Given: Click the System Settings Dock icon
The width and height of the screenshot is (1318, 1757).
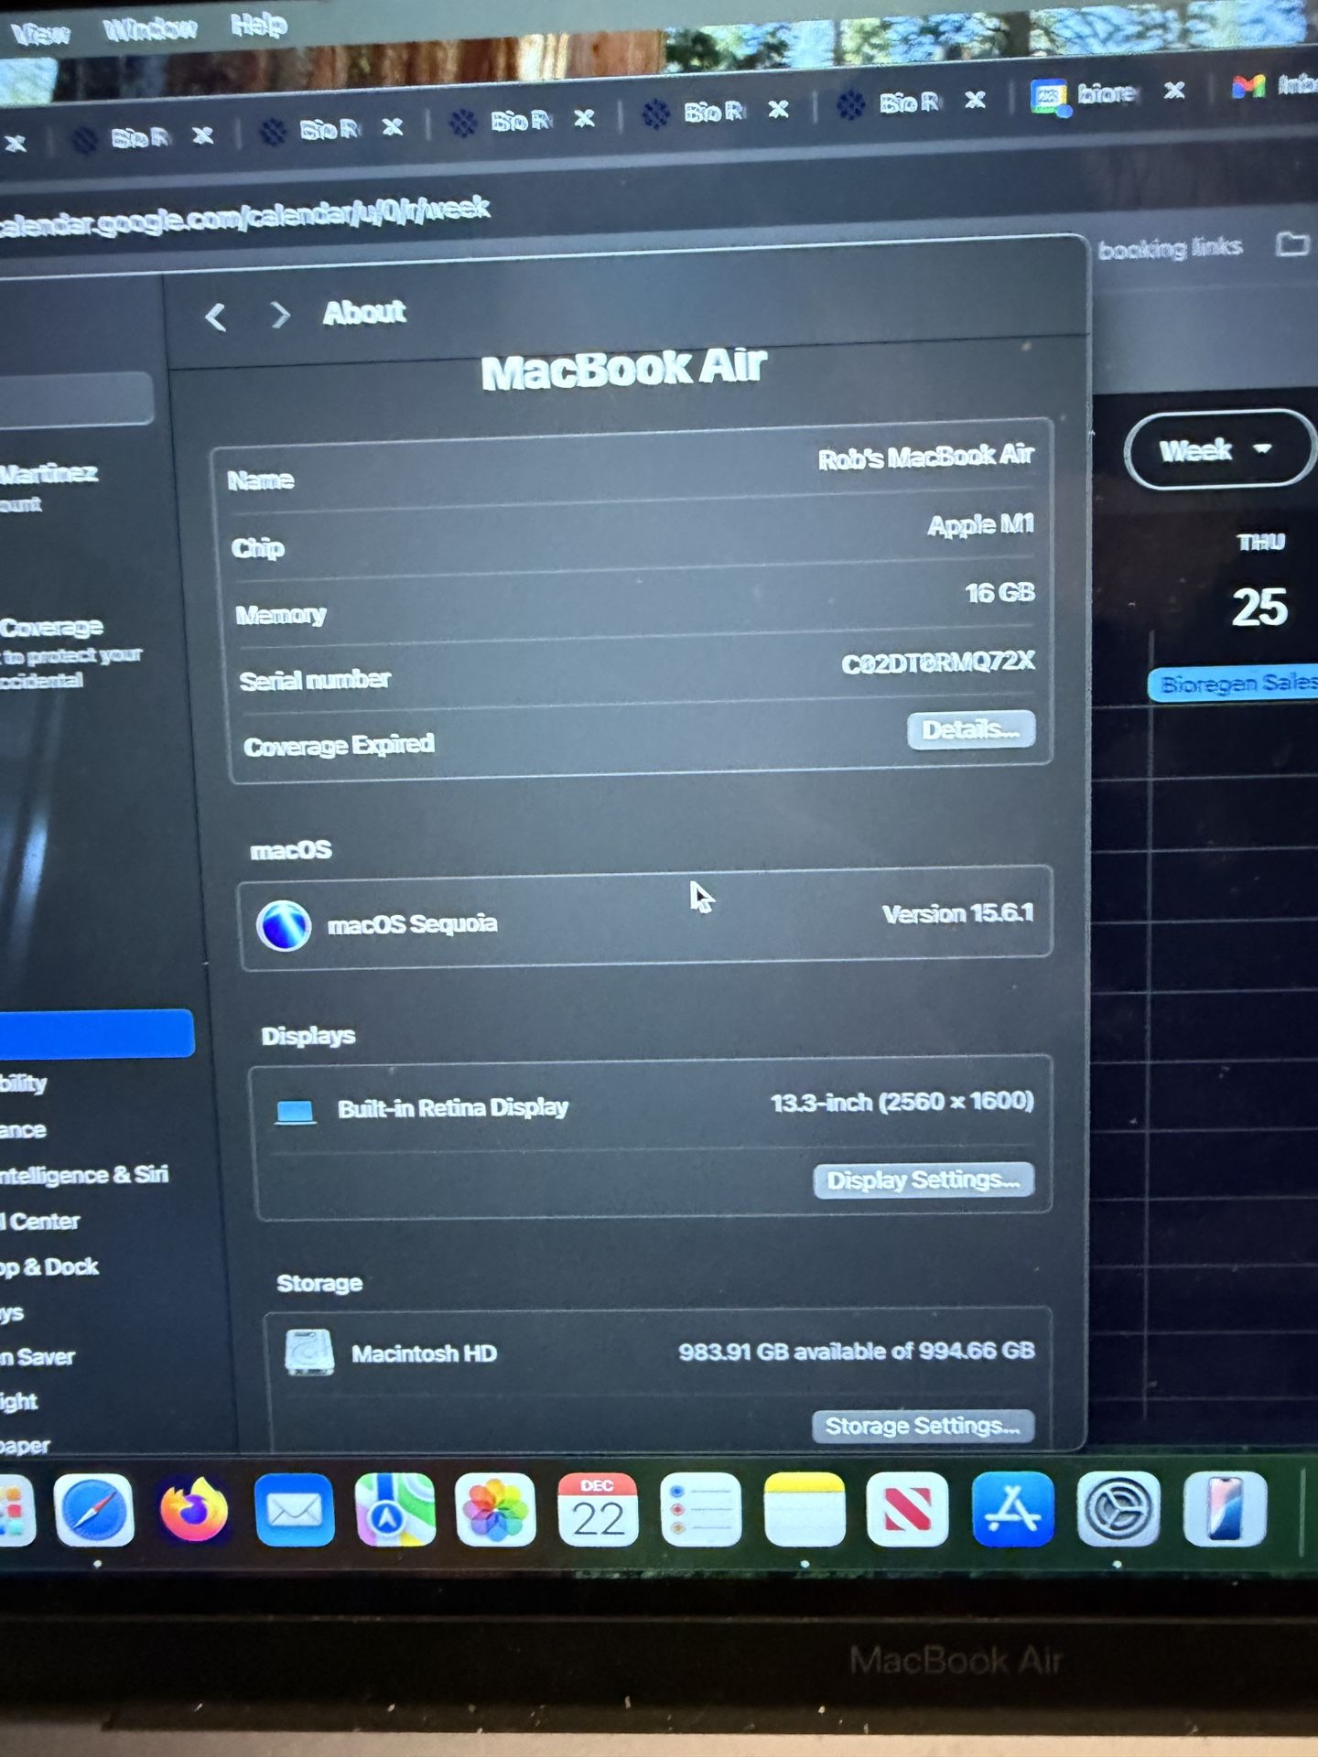Looking at the screenshot, I should pyautogui.click(x=1118, y=1510).
